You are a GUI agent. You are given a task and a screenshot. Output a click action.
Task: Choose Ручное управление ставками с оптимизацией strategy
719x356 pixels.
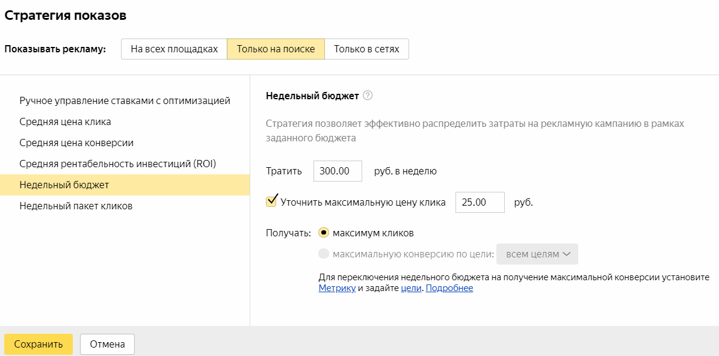pos(125,100)
